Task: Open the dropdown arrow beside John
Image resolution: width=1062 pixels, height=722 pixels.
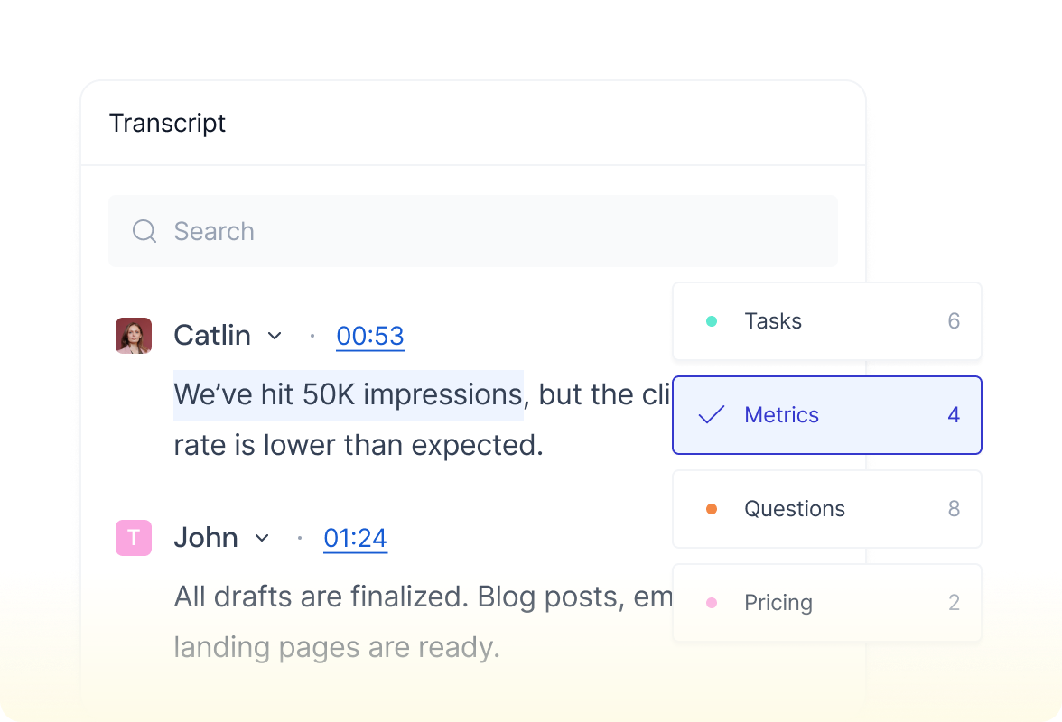Action: 262,538
